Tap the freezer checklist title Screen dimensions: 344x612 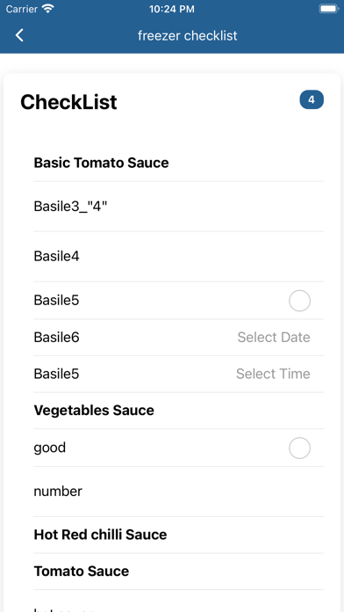tap(188, 35)
